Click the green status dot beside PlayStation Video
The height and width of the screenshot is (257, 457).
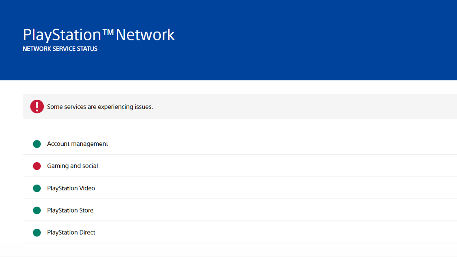(x=37, y=188)
